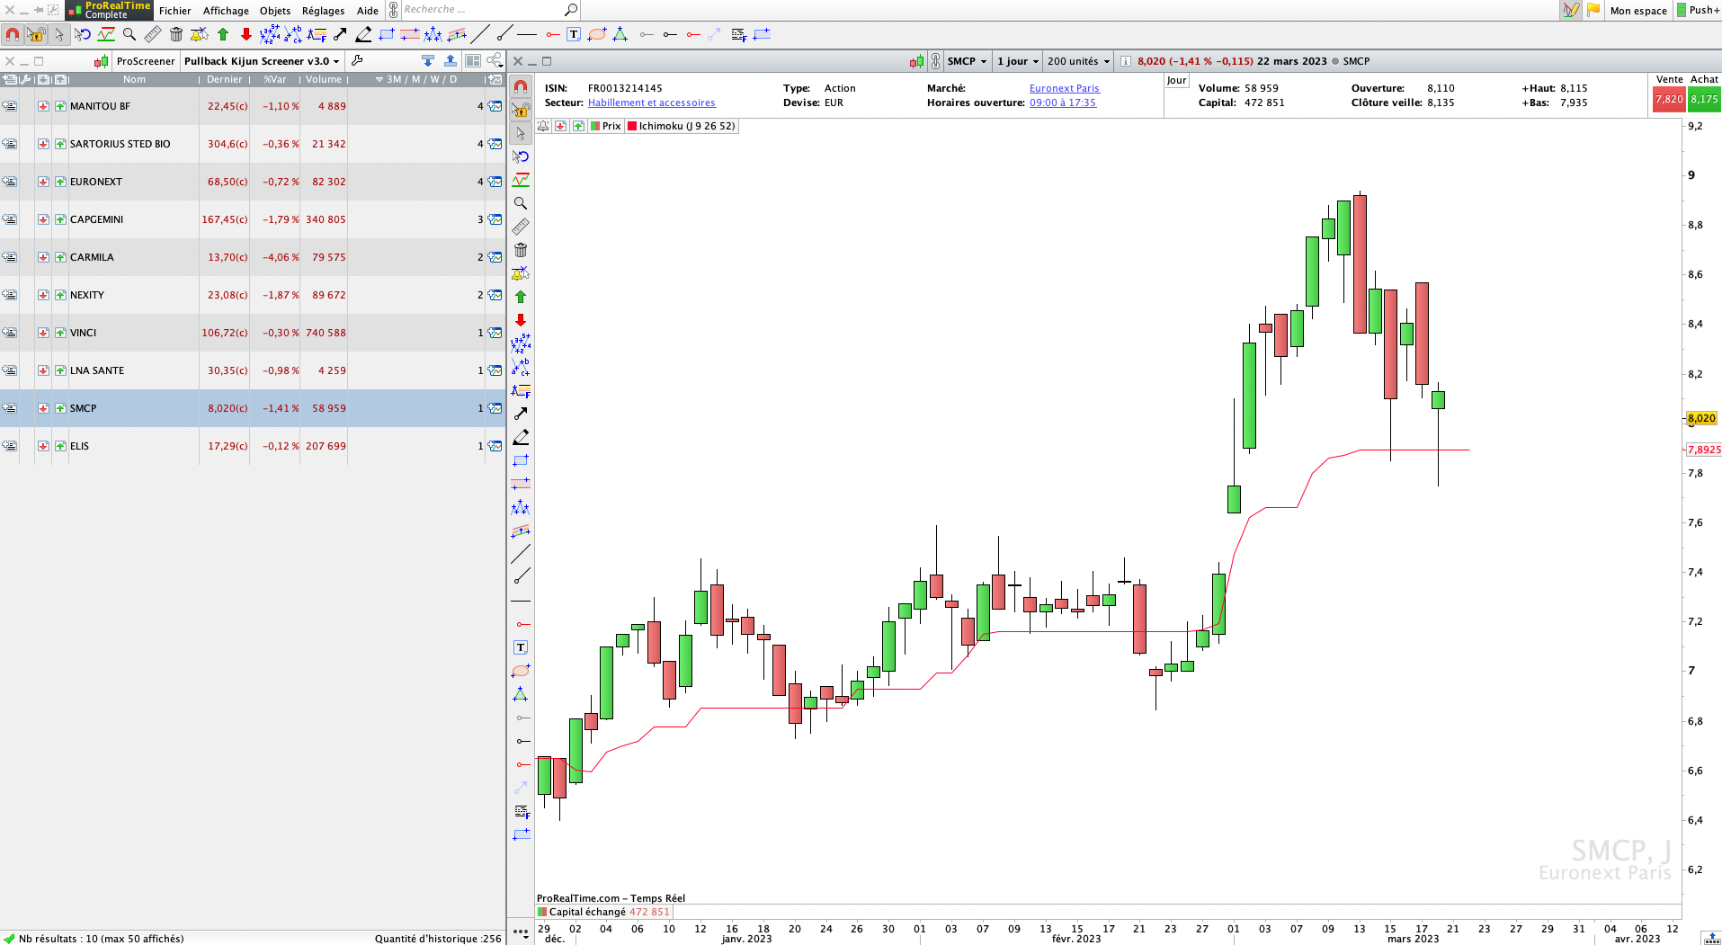The image size is (1722, 945).
Task: Select the ABC wave tool in top toolbar
Action: (293, 34)
